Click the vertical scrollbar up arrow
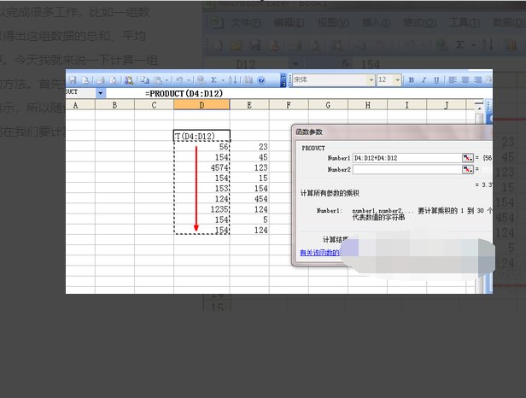526x398 pixels. (x=479, y=108)
